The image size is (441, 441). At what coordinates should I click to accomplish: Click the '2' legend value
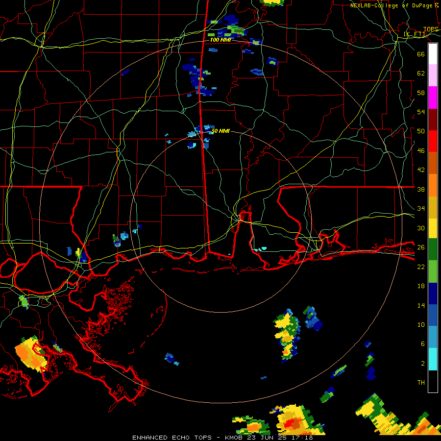click(x=423, y=364)
